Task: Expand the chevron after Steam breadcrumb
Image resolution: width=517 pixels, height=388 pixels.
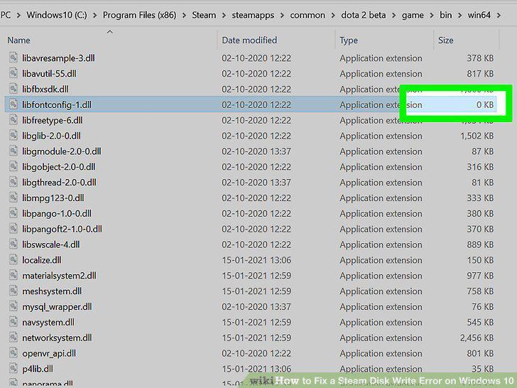Action: (x=224, y=15)
